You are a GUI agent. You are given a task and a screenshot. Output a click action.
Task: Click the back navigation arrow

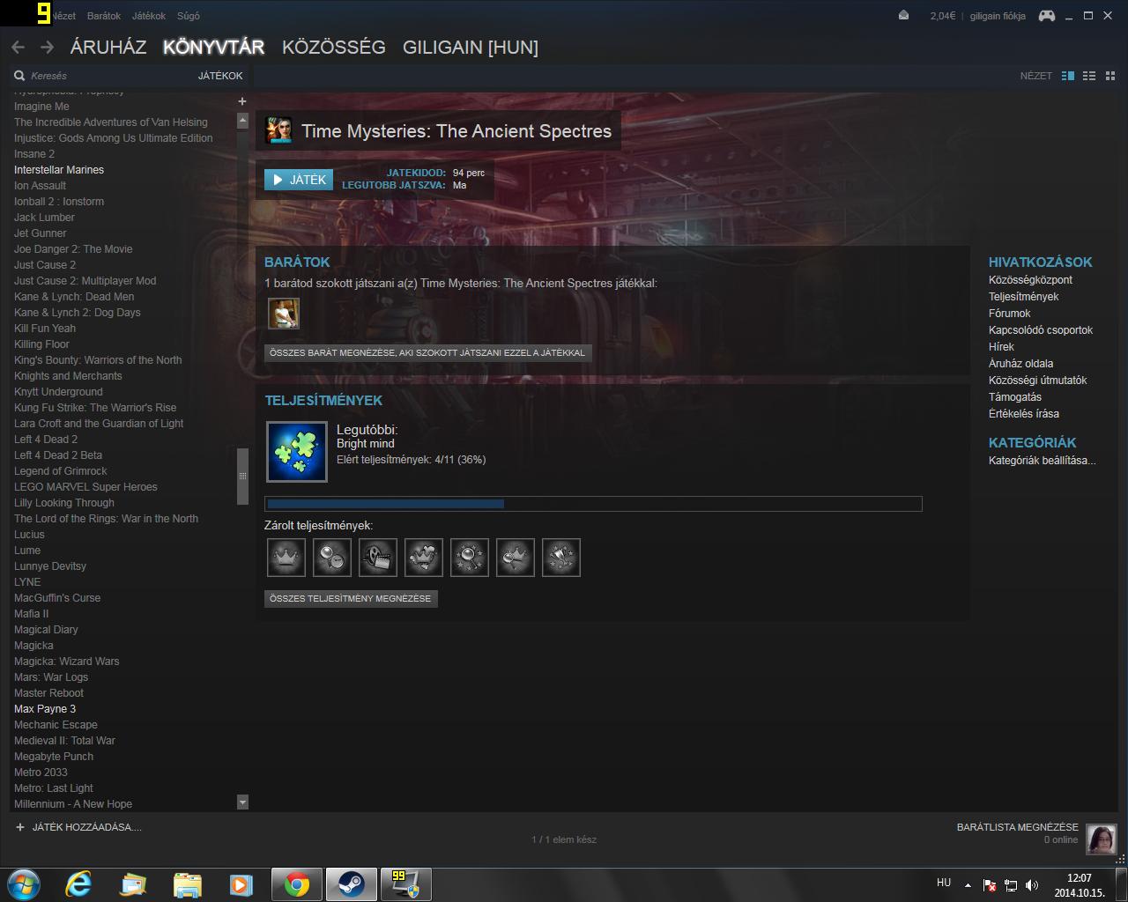(x=18, y=48)
